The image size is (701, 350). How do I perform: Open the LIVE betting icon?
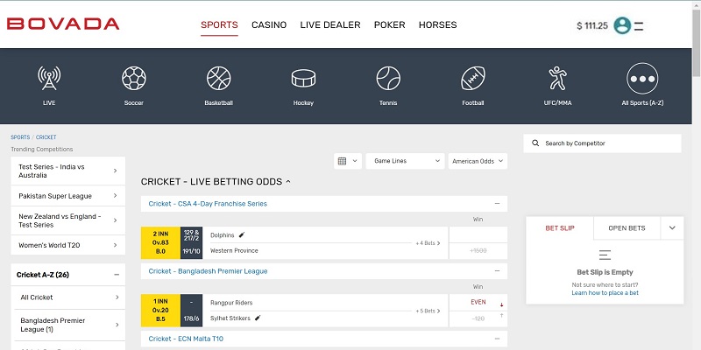[x=49, y=78]
